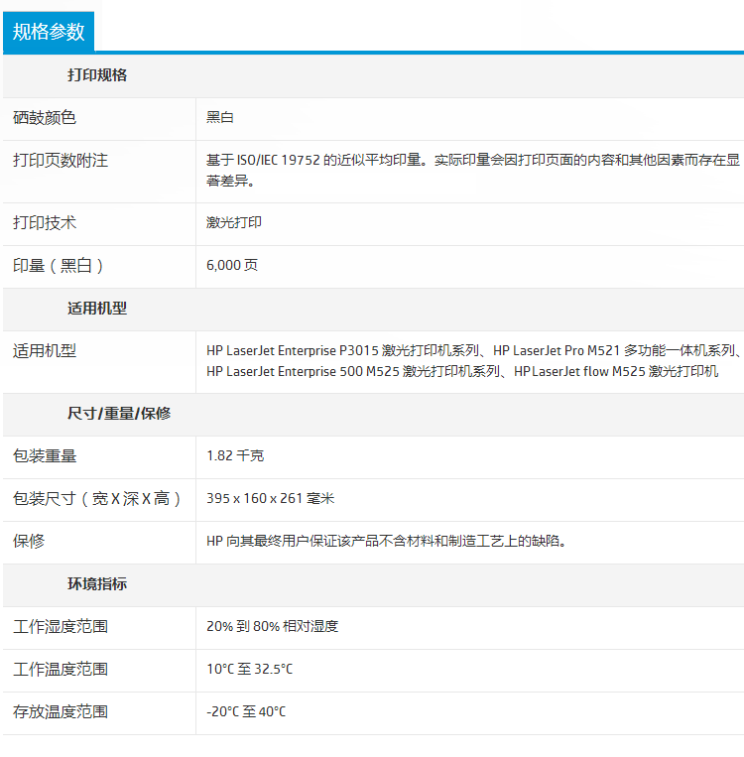
Task: Select the 激光打印 value
Action: pyautogui.click(x=234, y=222)
